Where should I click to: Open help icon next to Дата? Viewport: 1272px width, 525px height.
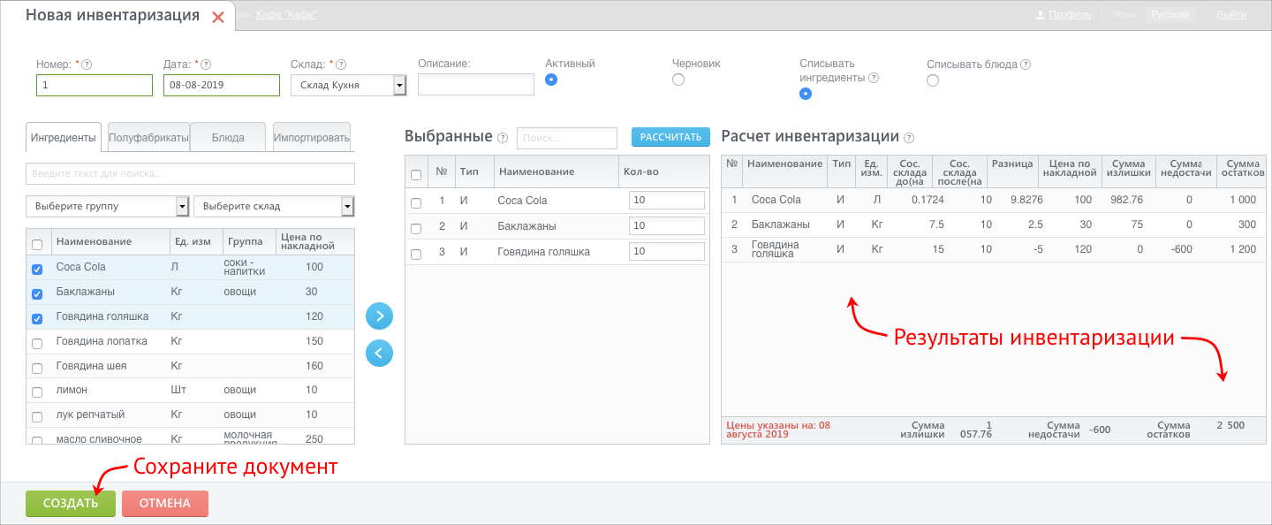206,65
